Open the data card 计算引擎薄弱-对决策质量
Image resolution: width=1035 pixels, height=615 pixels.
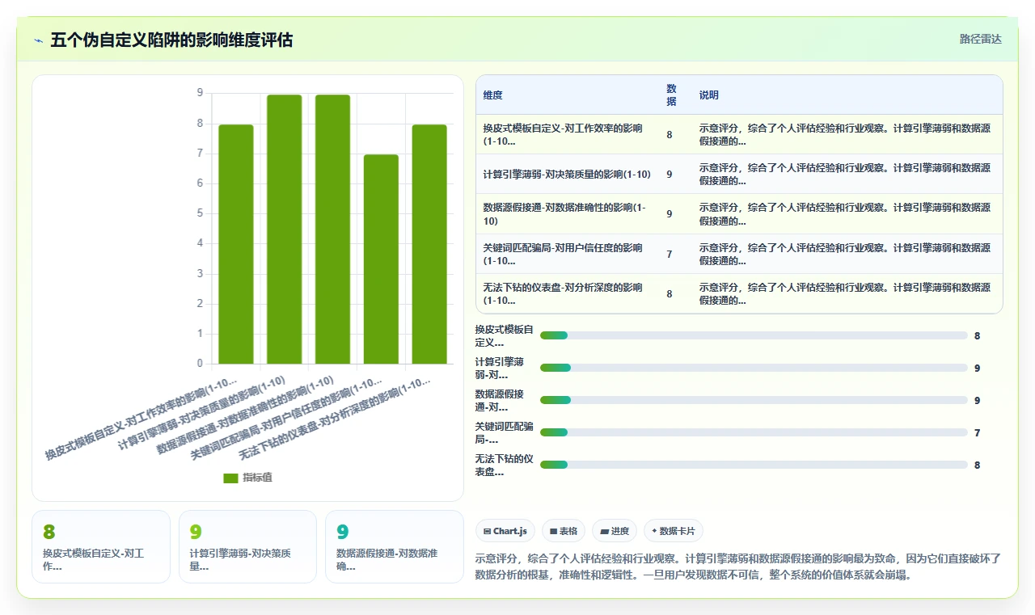coord(247,546)
